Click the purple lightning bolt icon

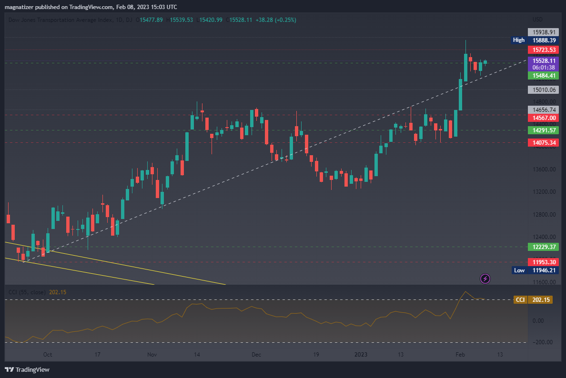(x=485, y=279)
